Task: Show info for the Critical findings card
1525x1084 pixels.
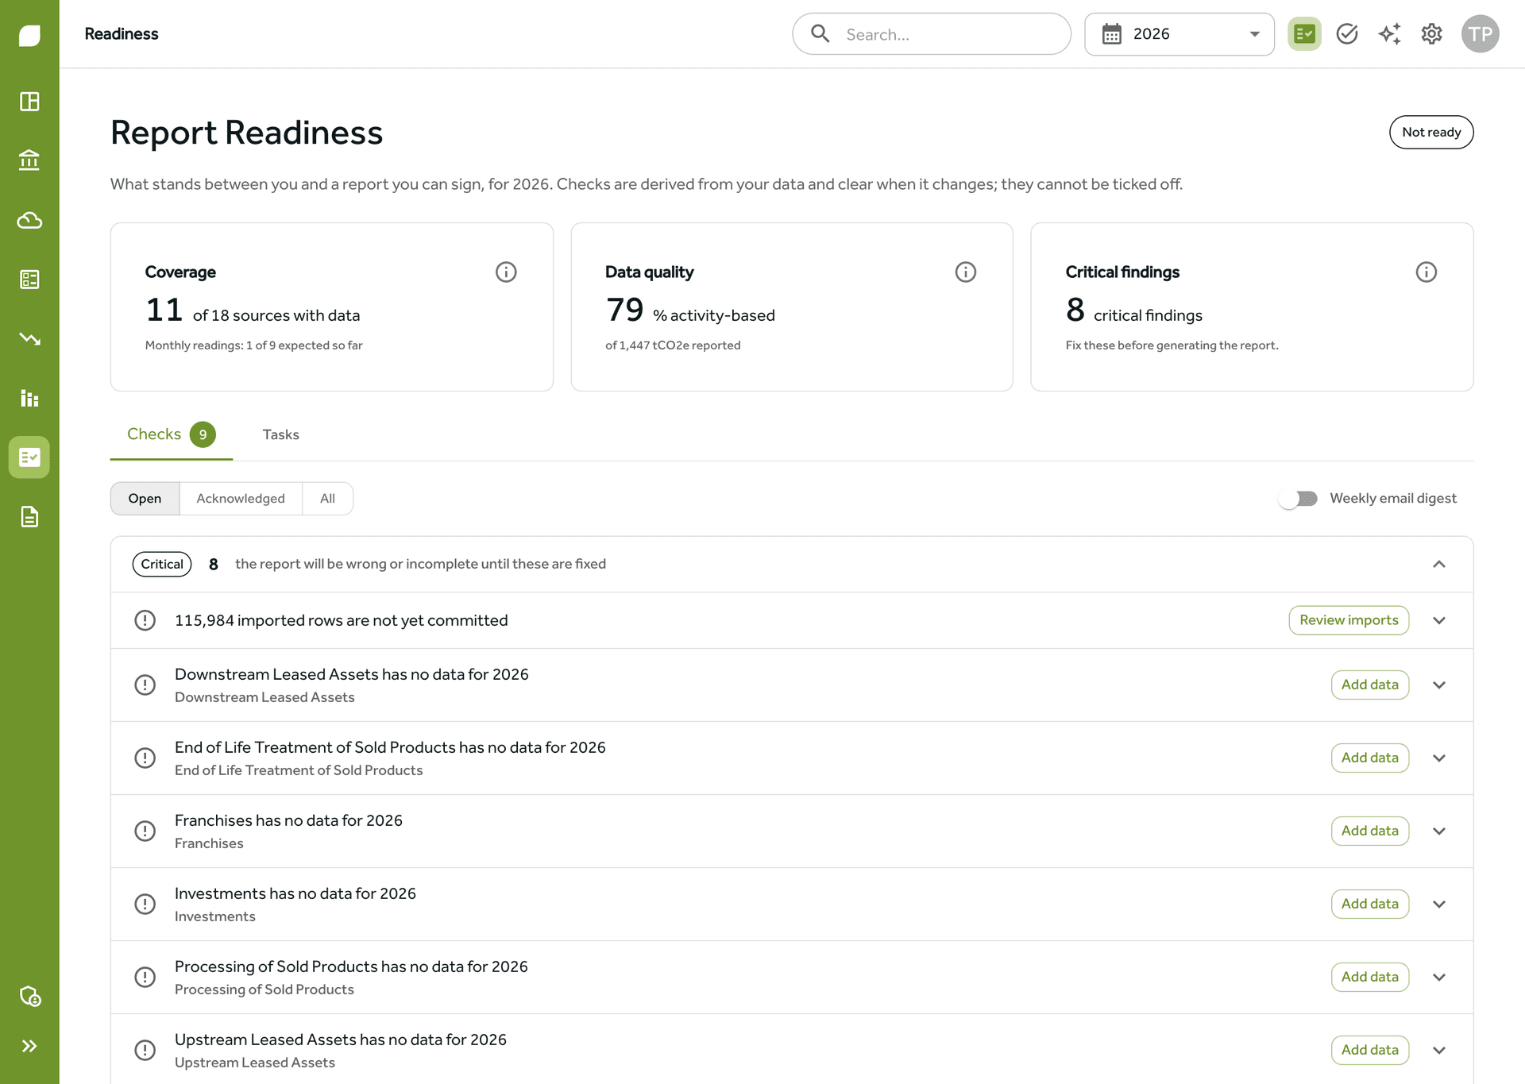Action: [x=1427, y=272]
